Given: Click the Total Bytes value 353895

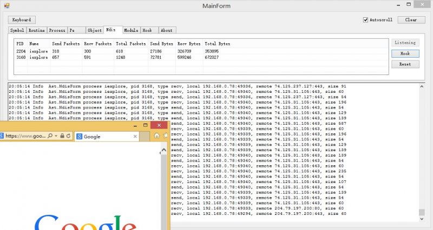Looking at the screenshot, I should click(212, 51).
